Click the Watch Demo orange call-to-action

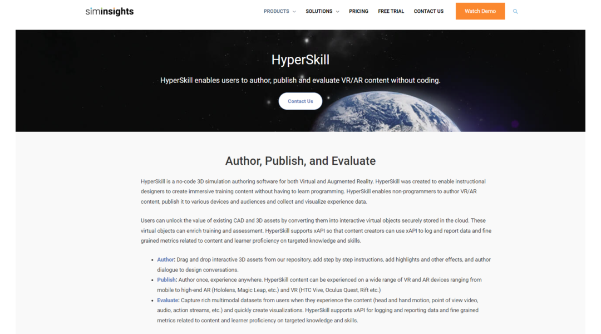[480, 11]
